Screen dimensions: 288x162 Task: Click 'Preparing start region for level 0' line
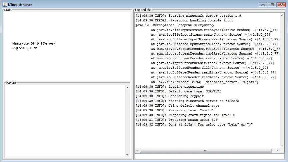185,115
